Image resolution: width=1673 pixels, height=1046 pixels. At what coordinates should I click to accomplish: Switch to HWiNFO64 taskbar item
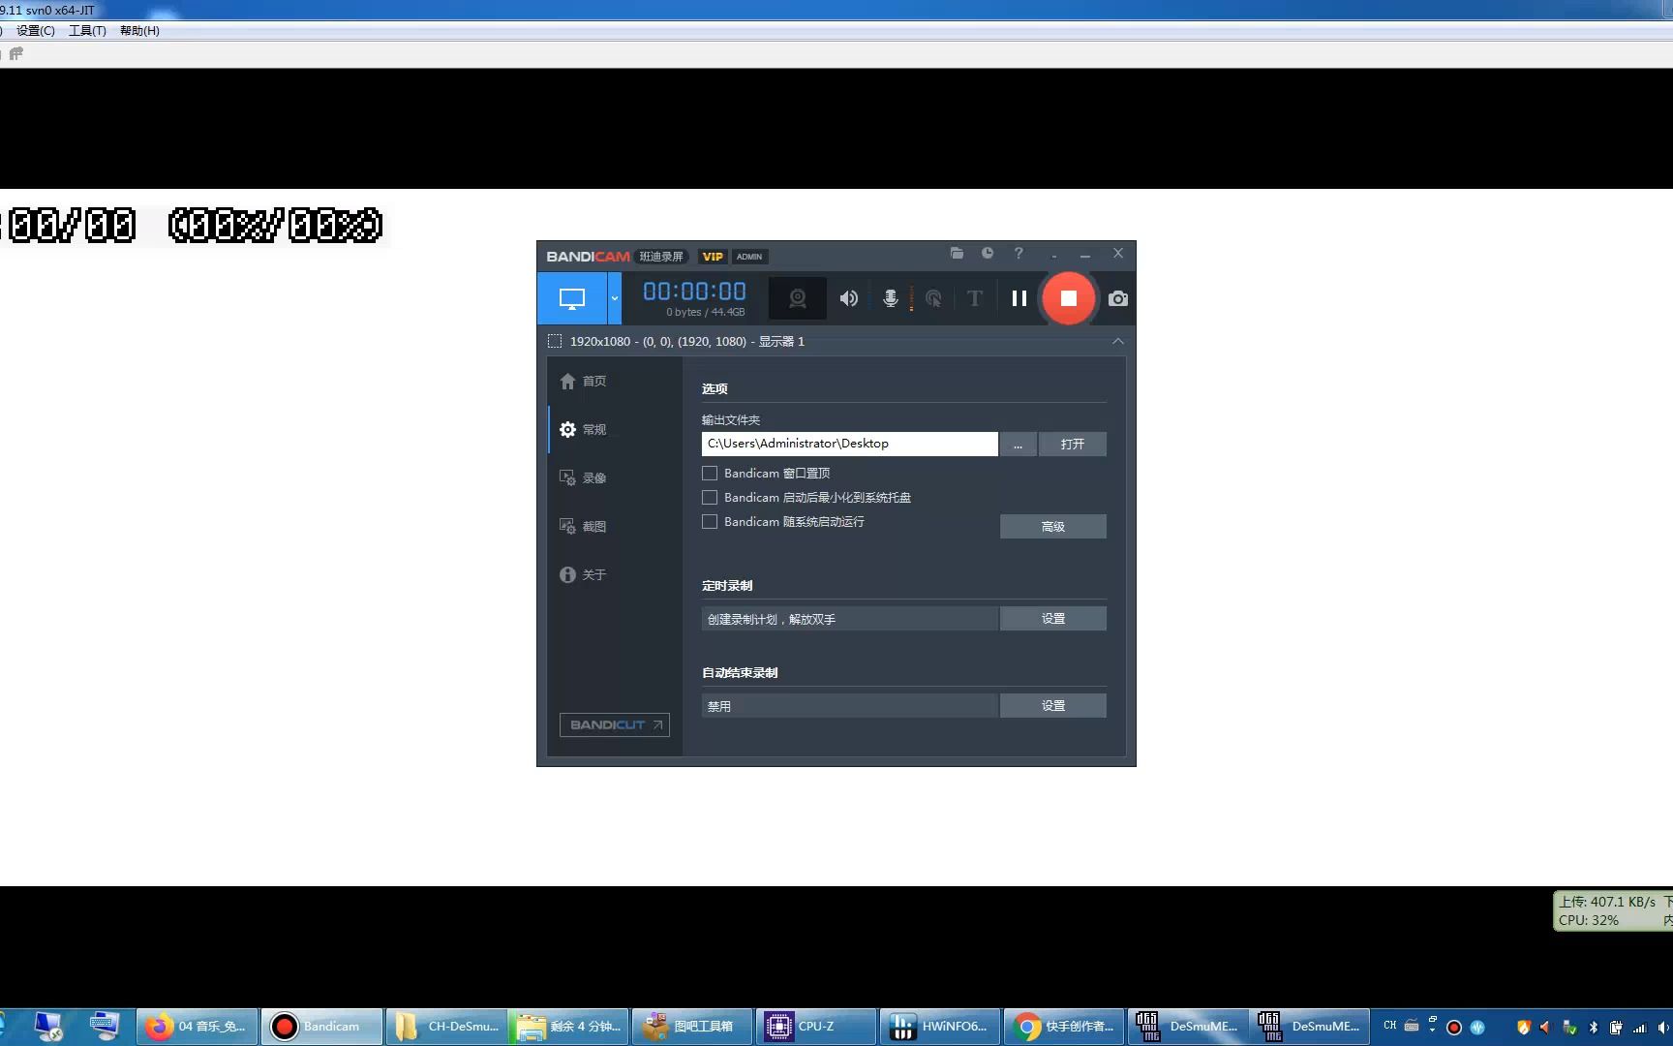941,1027
